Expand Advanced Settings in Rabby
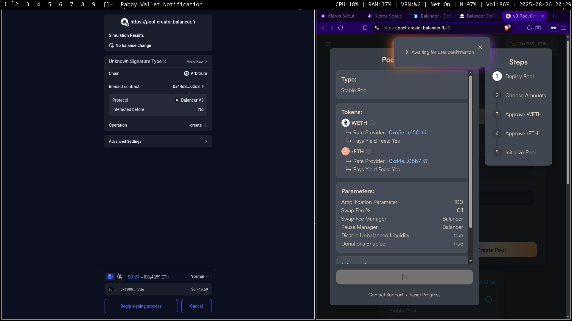This screenshot has width=572, height=321. click(x=158, y=141)
